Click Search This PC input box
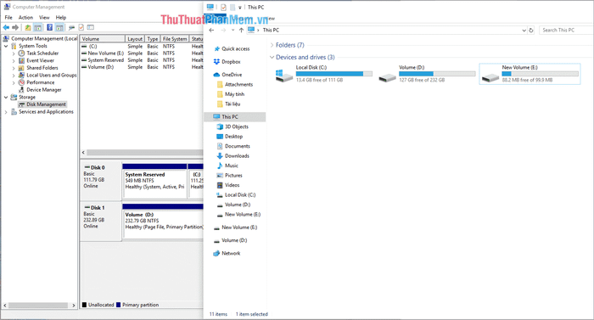 pyautogui.click(x=566, y=30)
